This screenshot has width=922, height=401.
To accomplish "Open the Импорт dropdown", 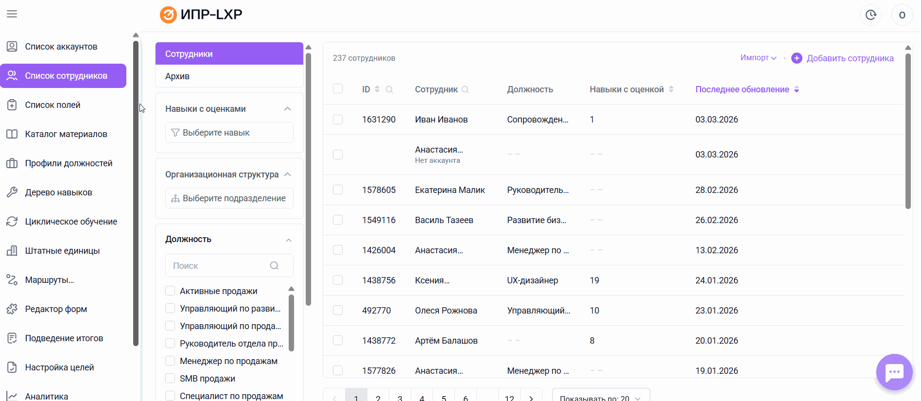I will point(758,58).
